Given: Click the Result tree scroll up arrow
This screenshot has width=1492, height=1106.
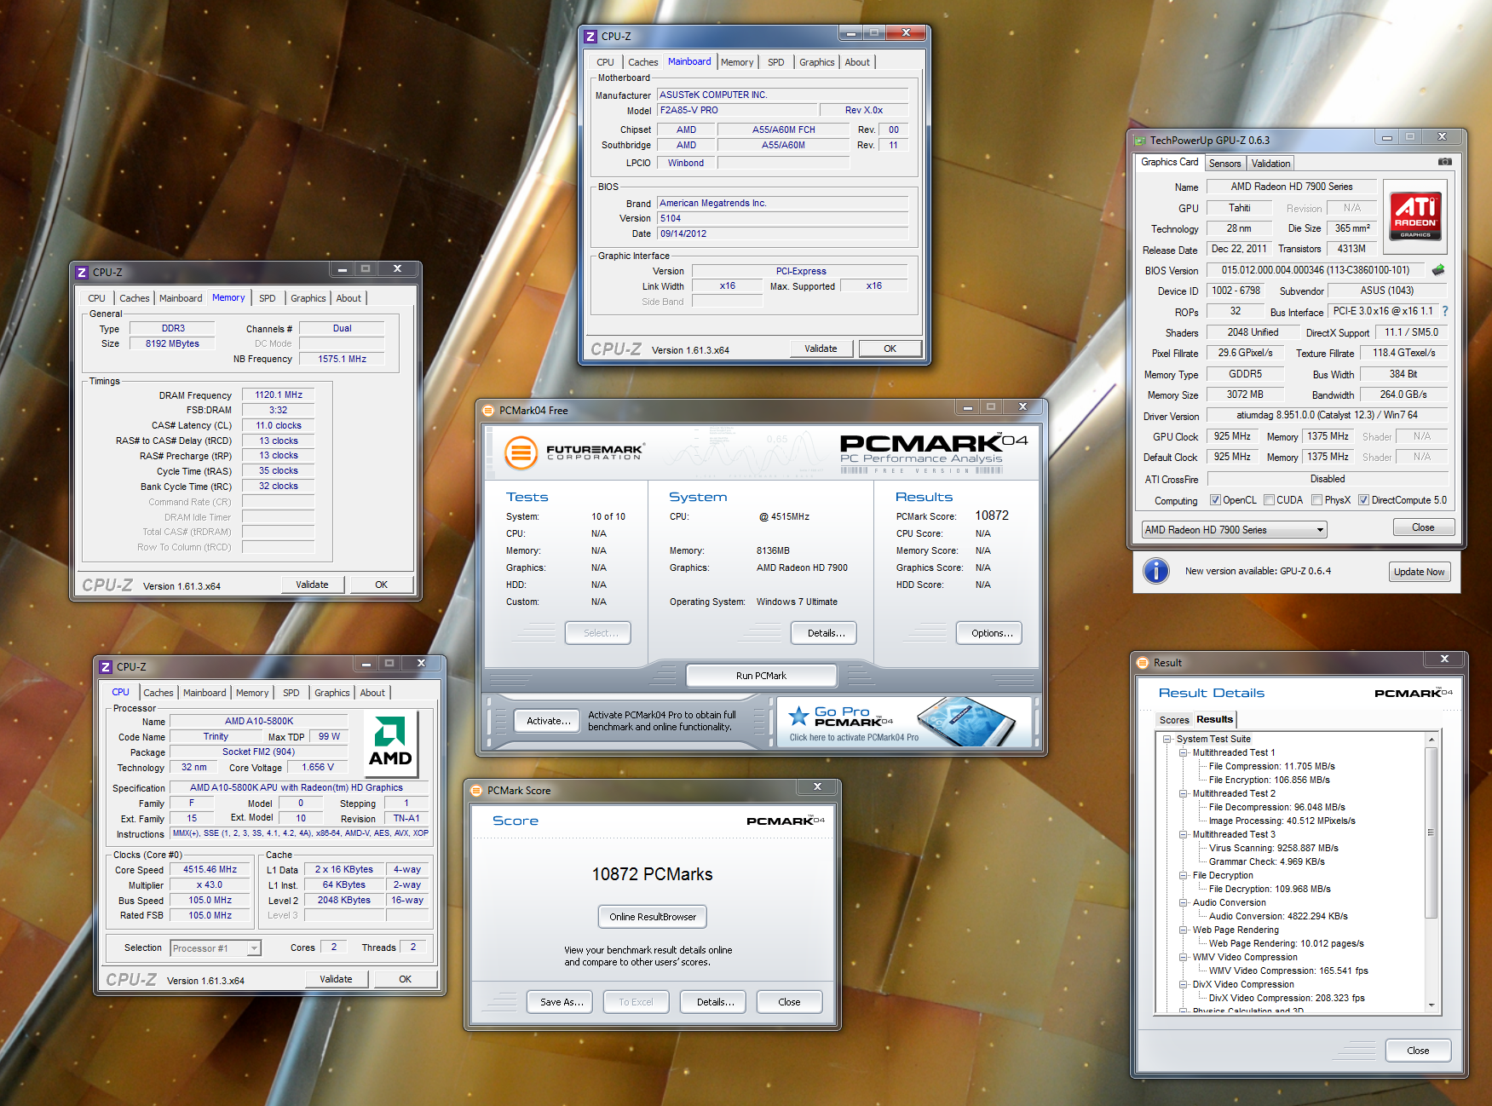Looking at the screenshot, I should point(1432,739).
